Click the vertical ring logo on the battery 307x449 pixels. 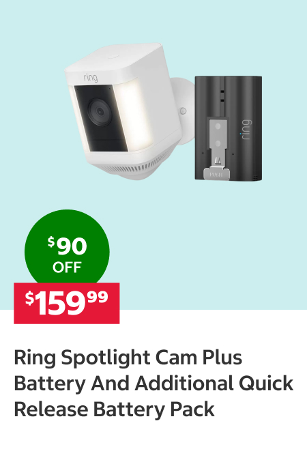point(246,130)
